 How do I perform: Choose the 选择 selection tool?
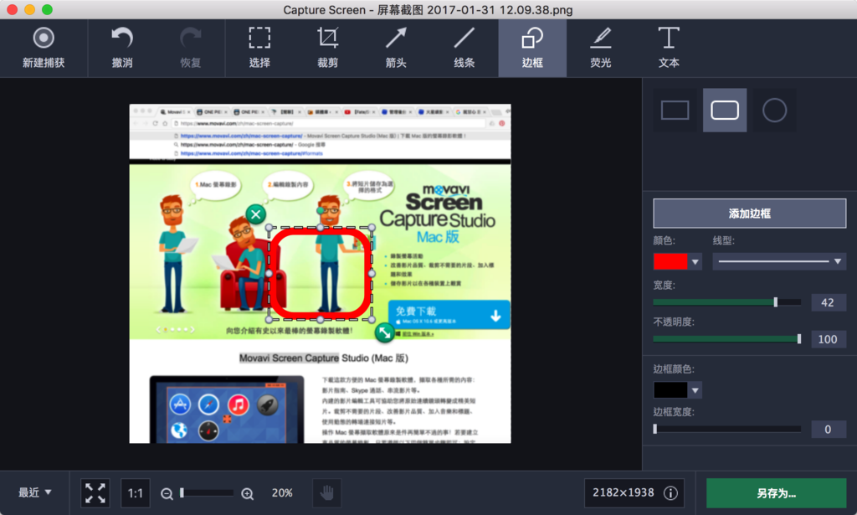tap(259, 48)
